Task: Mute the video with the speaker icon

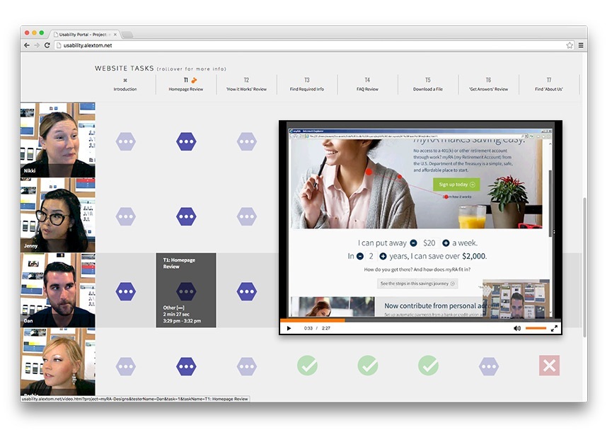Action: (x=517, y=328)
